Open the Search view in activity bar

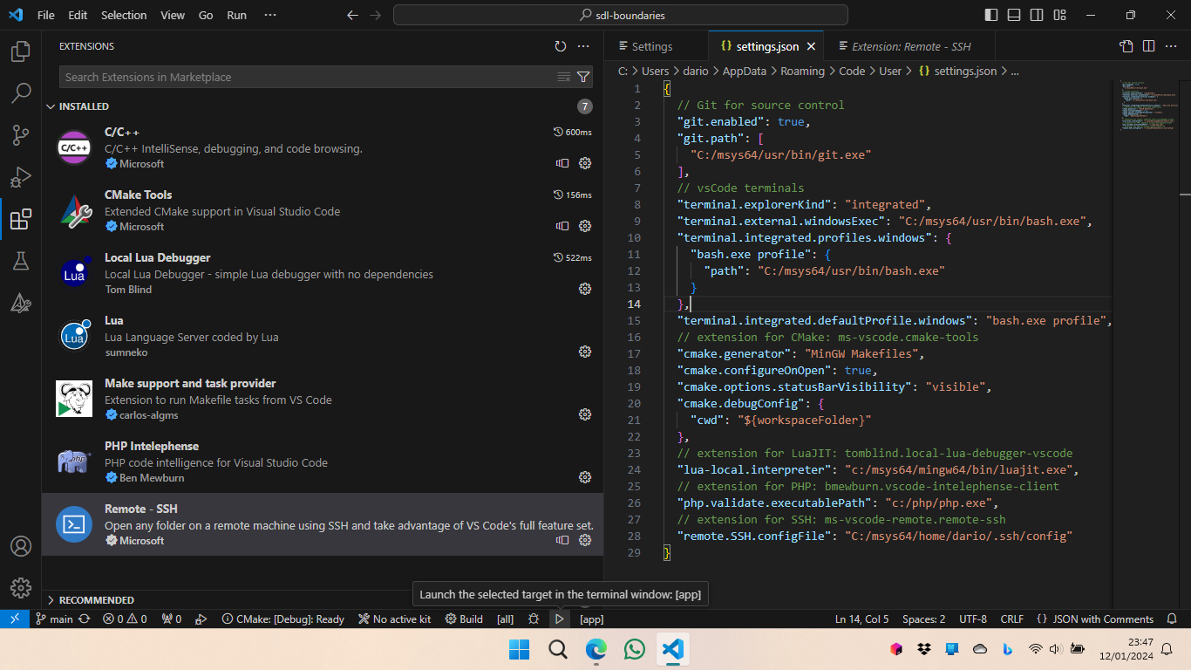click(x=21, y=92)
